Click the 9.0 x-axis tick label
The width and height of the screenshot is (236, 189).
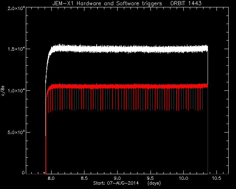(117, 178)
